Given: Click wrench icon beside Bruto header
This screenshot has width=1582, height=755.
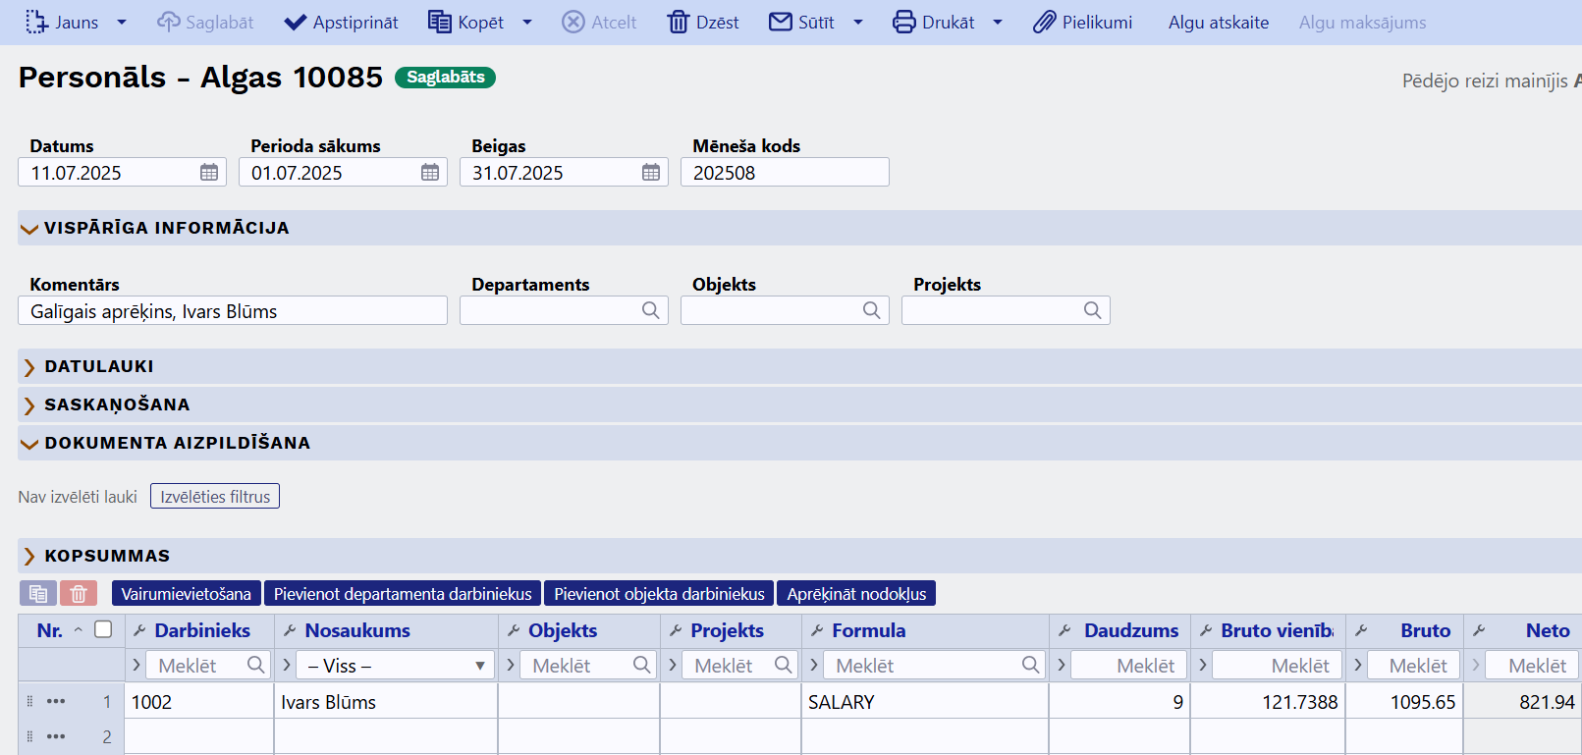Looking at the screenshot, I should (1361, 630).
